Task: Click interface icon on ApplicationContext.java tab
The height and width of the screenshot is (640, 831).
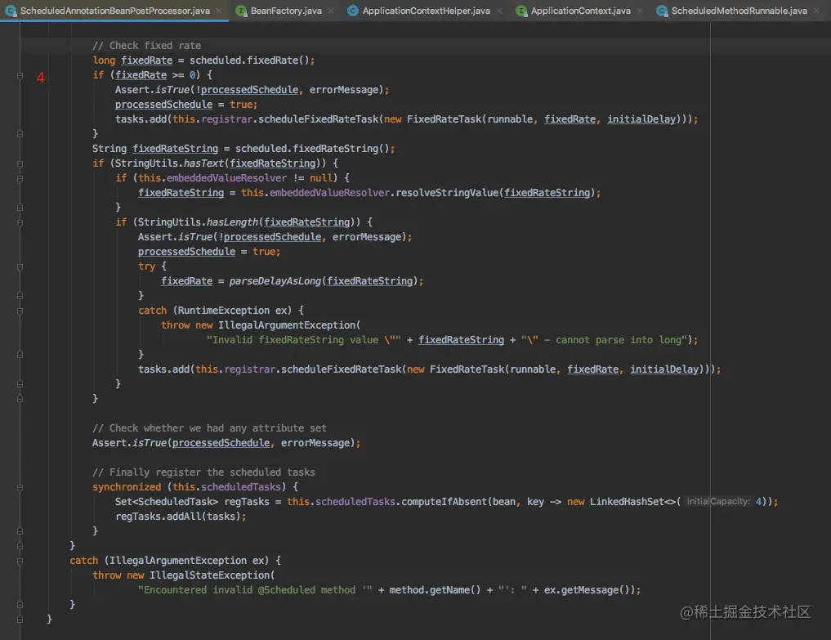Action: (521, 11)
